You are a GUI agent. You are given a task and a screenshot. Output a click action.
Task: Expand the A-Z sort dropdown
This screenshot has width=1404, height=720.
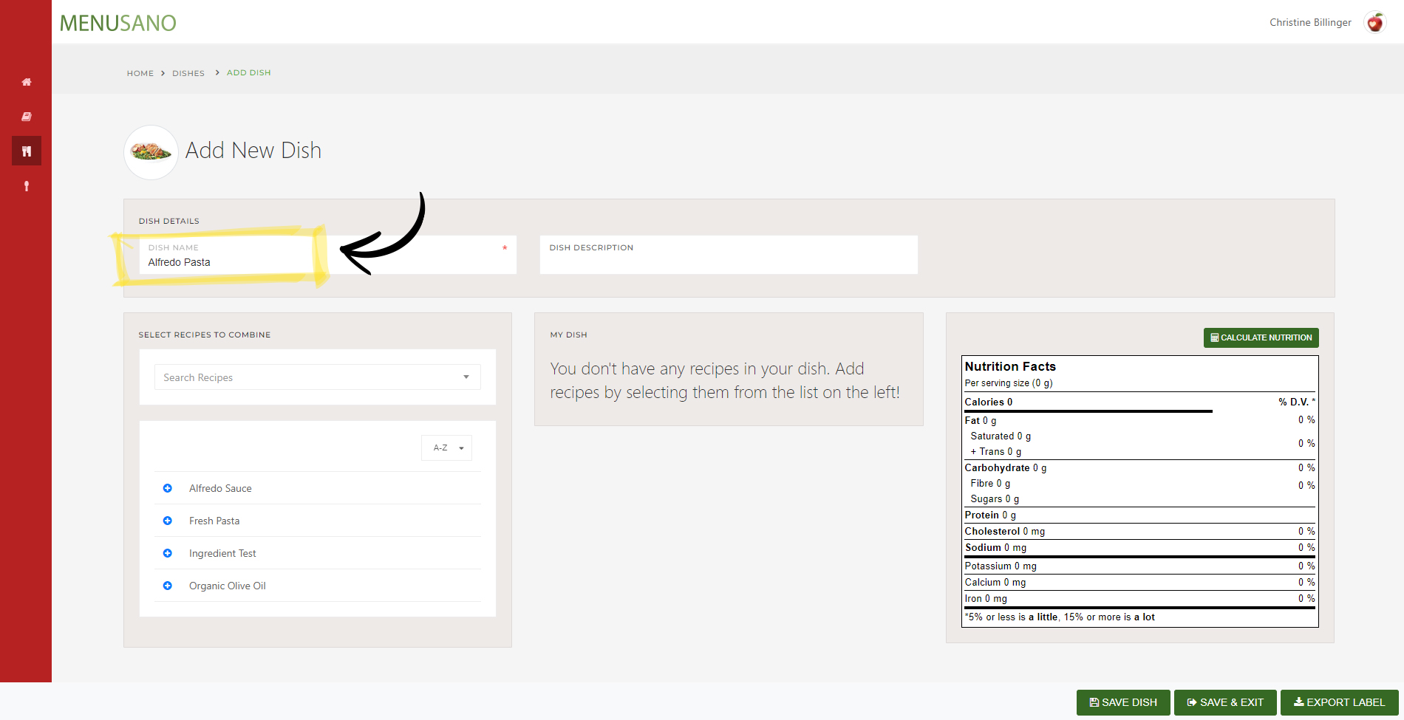click(447, 448)
